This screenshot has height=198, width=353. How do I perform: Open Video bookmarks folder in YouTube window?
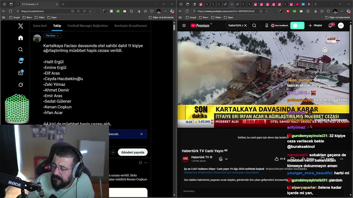[216, 17]
